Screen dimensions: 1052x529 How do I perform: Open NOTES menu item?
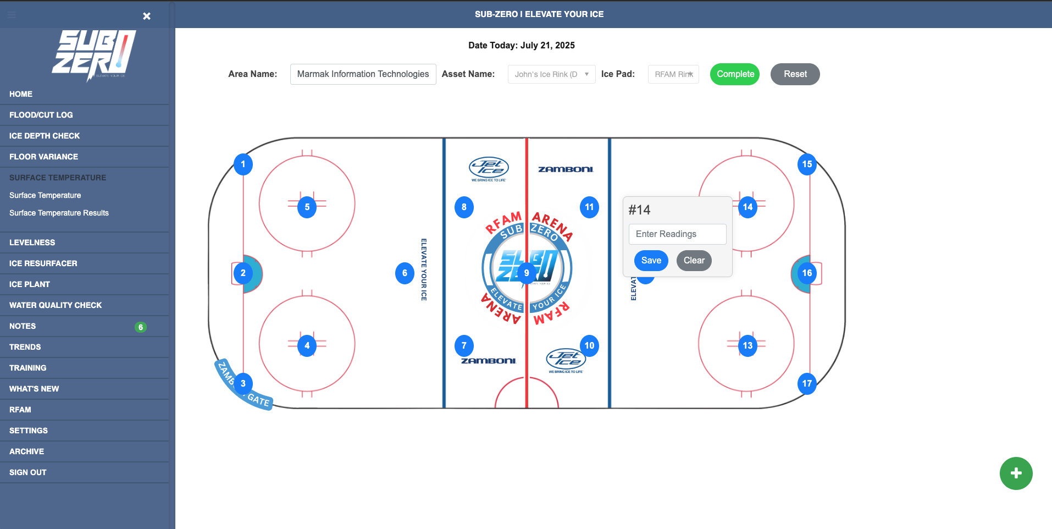coord(85,326)
